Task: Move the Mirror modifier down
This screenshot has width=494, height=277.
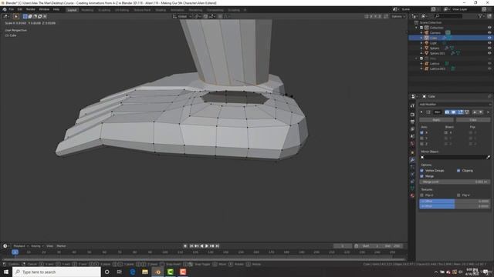Action: pyautogui.click(x=481, y=112)
